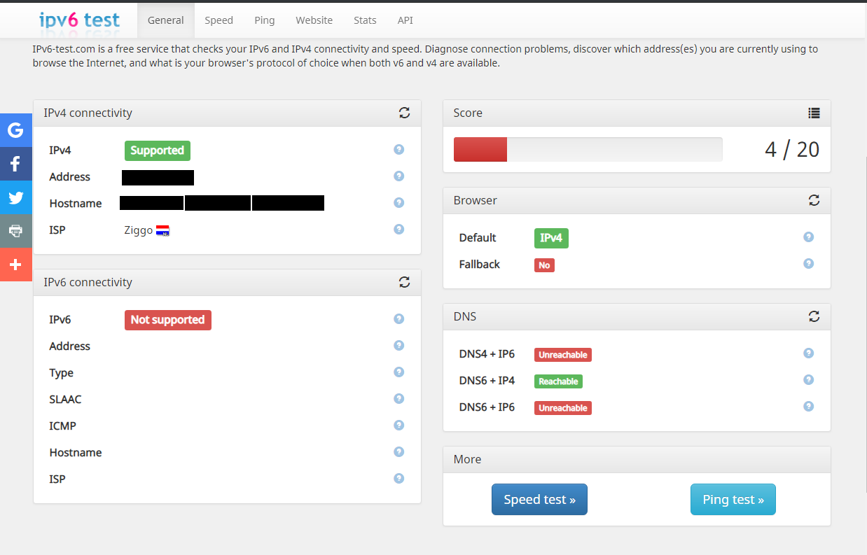Open help for IPv4 ISP row
The height and width of the screenshot is (555, 867).
click(399, 230)
